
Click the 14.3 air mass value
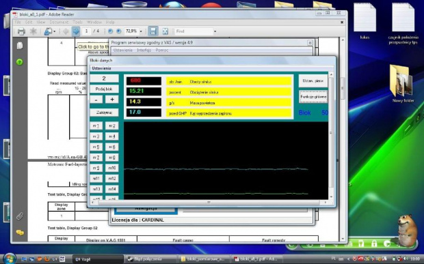click(144, 102)
